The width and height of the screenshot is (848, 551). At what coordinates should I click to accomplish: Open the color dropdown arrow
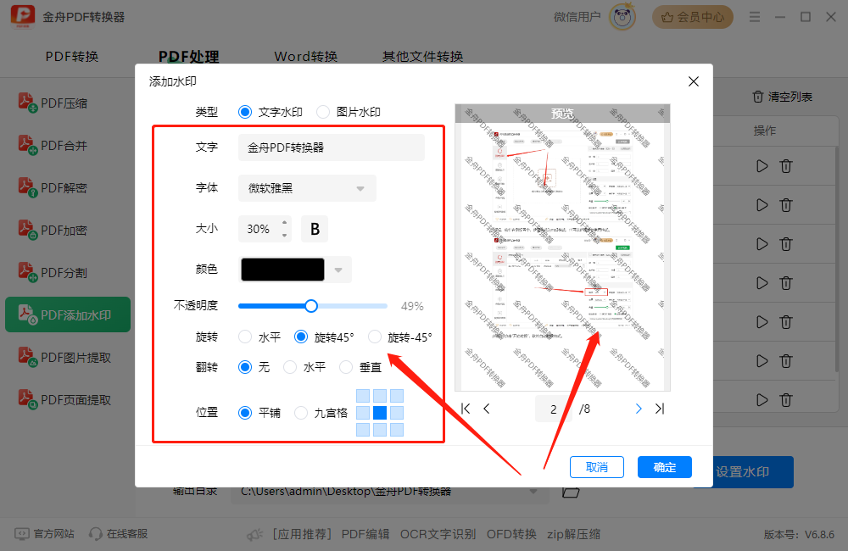click(338, 270)
